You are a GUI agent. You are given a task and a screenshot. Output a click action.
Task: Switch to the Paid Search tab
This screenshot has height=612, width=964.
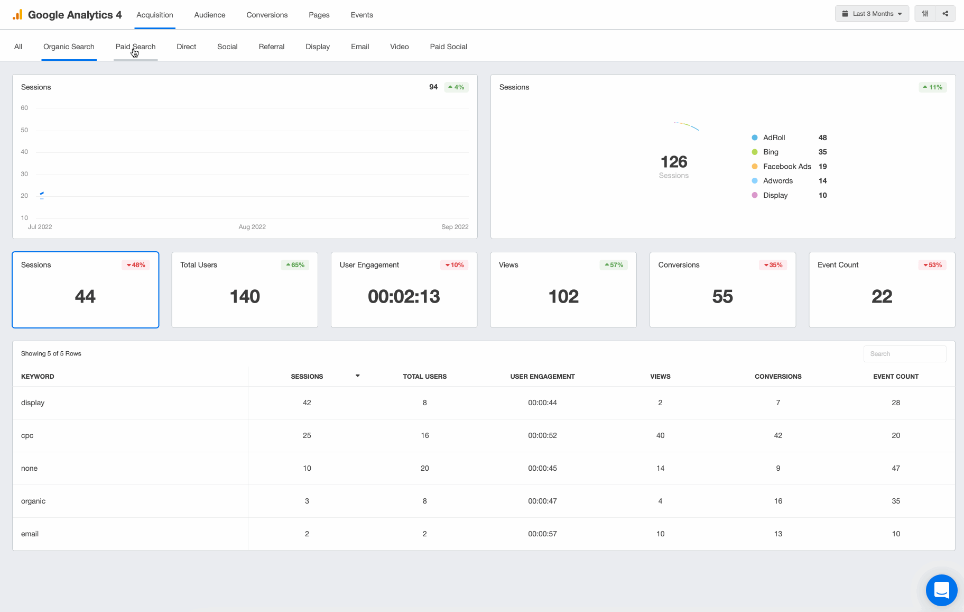pyautogui.click(x=135, y=47)
